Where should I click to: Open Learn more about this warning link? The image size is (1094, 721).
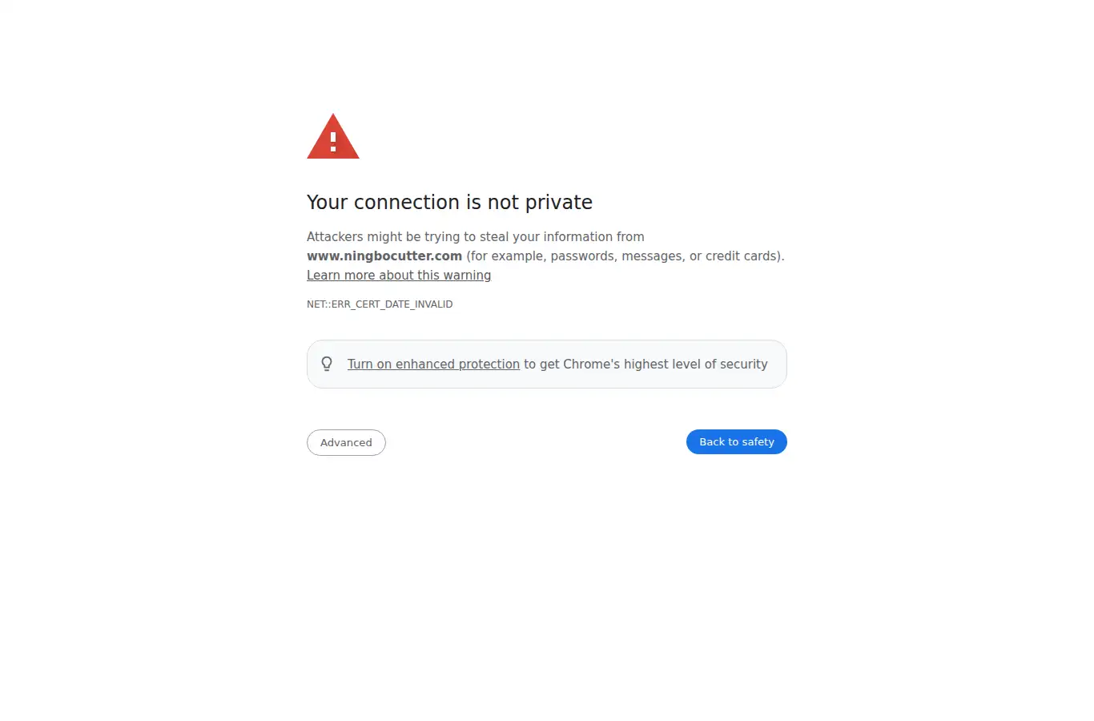pyautogui.click(x=399, y=275)
